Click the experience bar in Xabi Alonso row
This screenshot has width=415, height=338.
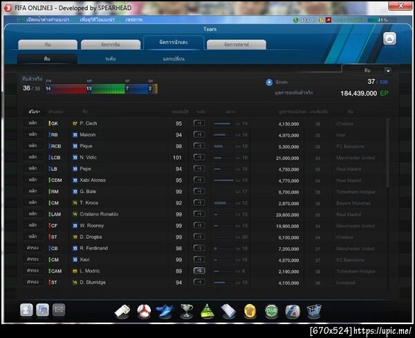223,180
